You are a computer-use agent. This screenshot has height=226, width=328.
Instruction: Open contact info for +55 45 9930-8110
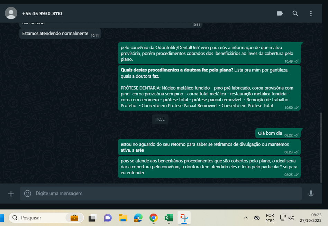click(42, 13)
